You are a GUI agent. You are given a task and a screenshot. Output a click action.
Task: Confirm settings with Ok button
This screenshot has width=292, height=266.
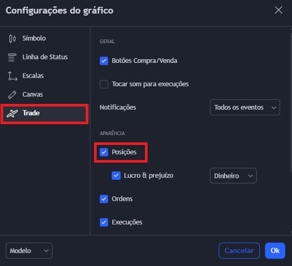point(275,250)
